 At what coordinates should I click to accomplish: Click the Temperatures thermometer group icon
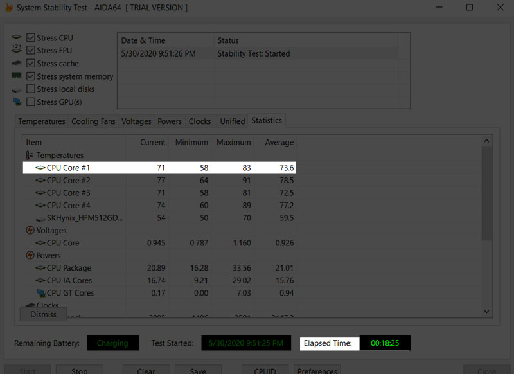[x=30, y=155]
